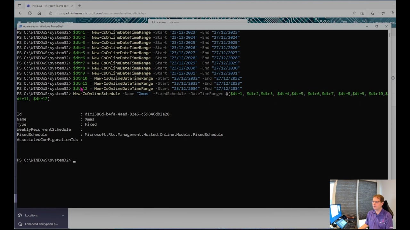Screen dimensions: 410x230
Task: Open the Locations globe icon
Action: pyautogui.click(x=20, y=215)
